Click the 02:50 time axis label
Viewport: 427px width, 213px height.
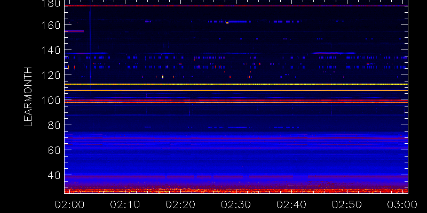pos(347,204)
